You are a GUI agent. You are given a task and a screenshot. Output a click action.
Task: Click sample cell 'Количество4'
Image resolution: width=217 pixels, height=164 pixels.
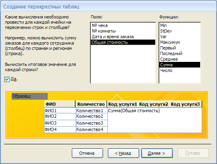(92, 129)
